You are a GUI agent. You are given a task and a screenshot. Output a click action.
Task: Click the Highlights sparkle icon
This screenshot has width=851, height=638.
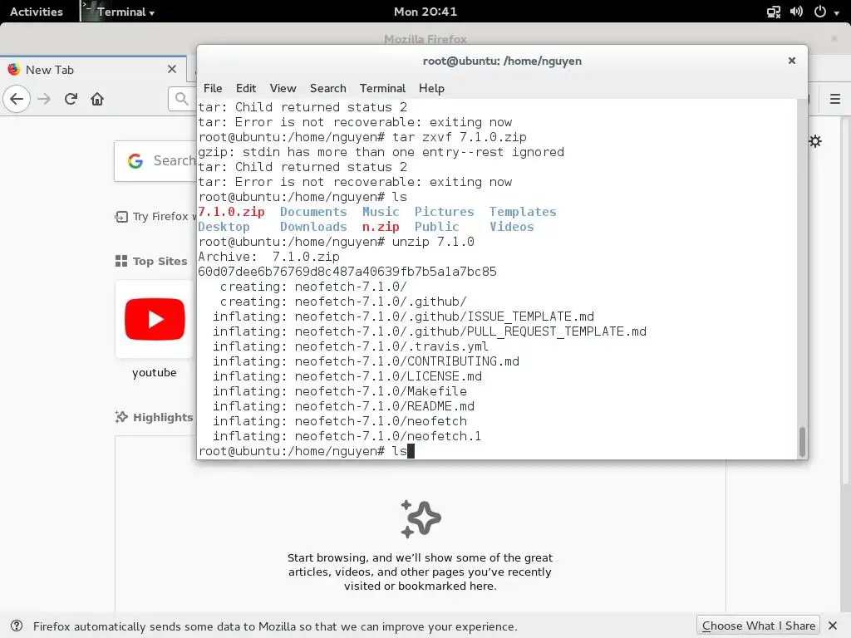coord(121,417)
